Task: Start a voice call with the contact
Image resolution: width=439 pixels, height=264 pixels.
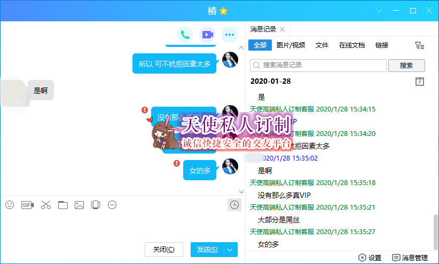Action: pos(185,35)
